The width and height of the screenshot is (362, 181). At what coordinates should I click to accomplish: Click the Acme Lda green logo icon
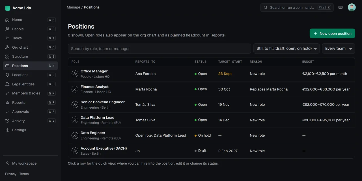pos(8,8)
